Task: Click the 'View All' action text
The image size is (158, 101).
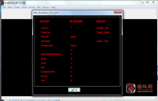Action: coord(45,37)
